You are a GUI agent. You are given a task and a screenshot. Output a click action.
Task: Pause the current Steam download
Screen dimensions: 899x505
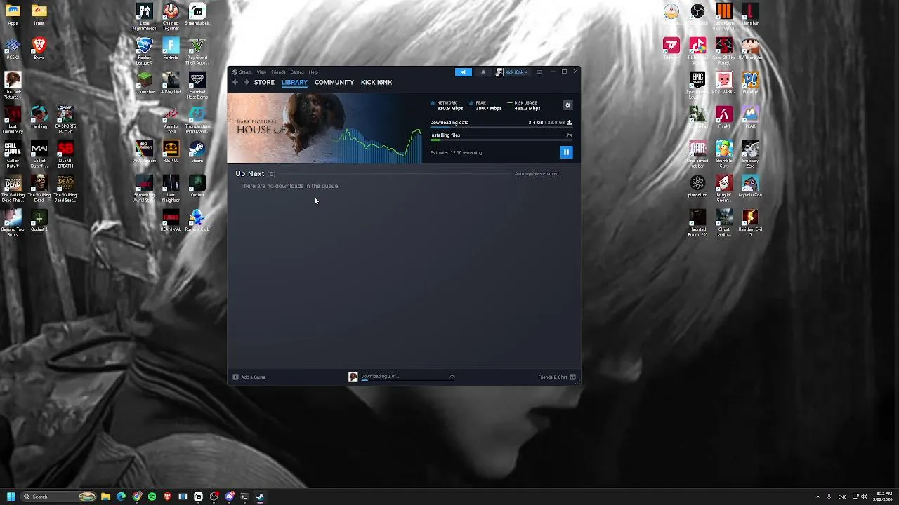(x=566, y=152)
